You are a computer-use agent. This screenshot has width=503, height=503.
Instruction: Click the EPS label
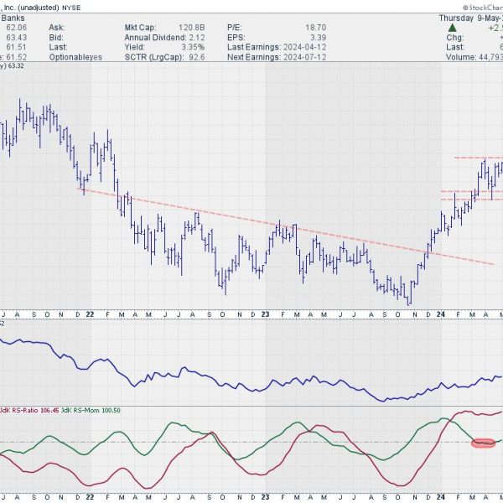click(236, 38)
